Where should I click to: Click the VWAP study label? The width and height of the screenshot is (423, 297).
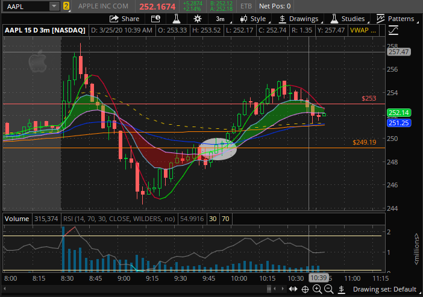click(x=363, y=30)
